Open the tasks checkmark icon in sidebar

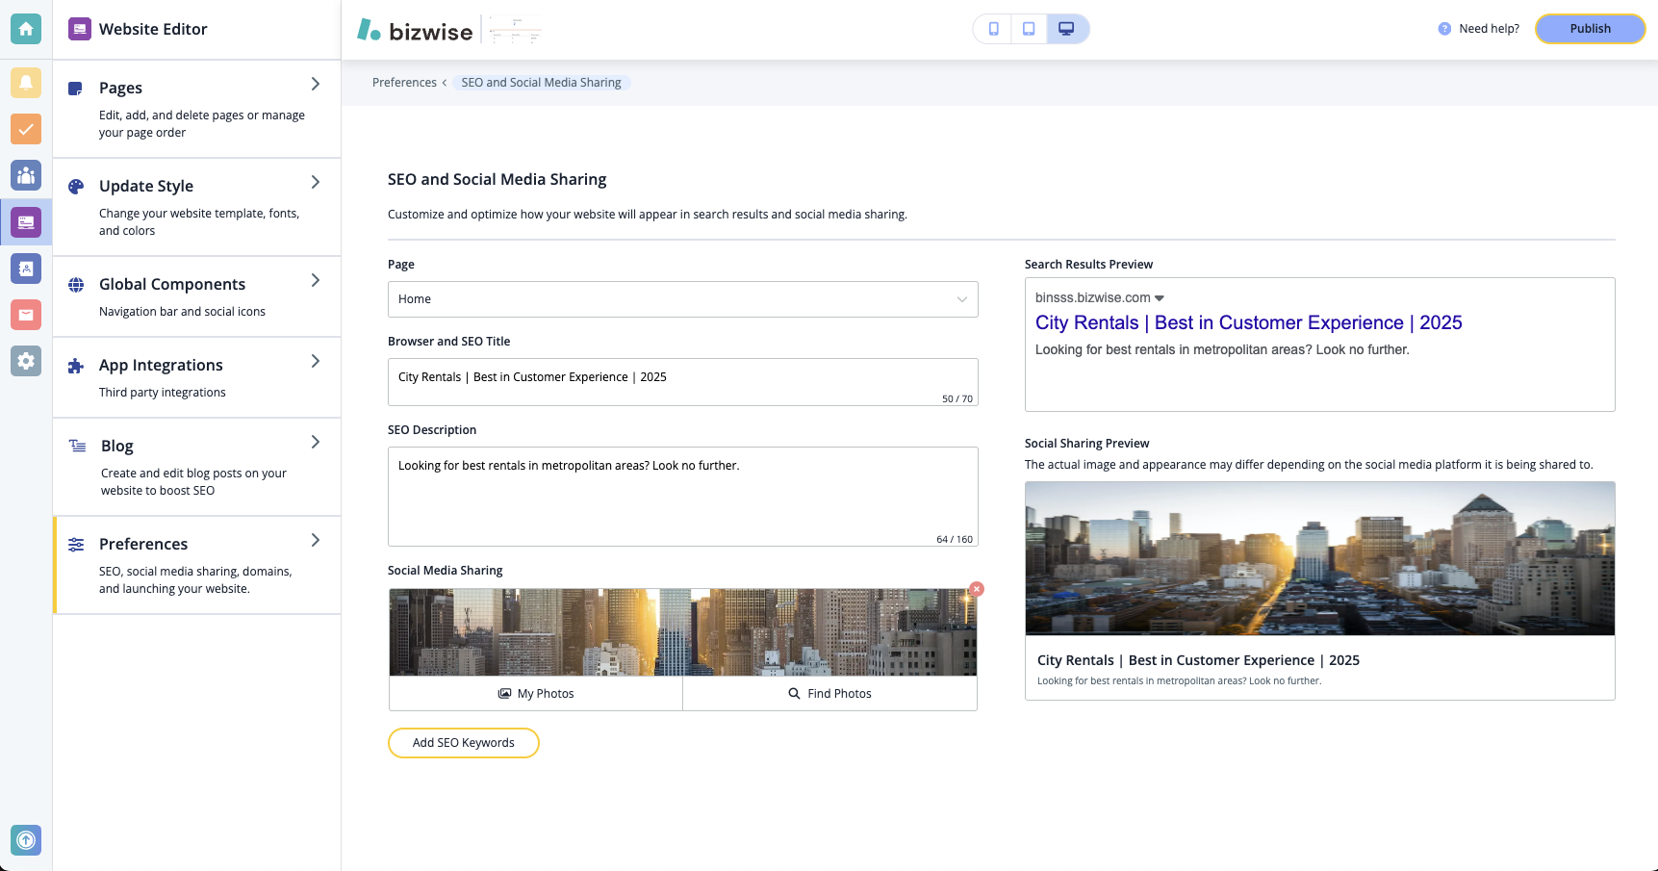tap(25, 129)
